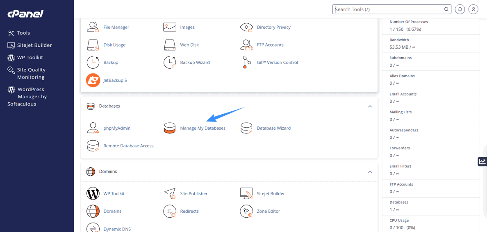Collapse the Domains section chevron
This screenshot has height=232, width=487.
point(370,171)
